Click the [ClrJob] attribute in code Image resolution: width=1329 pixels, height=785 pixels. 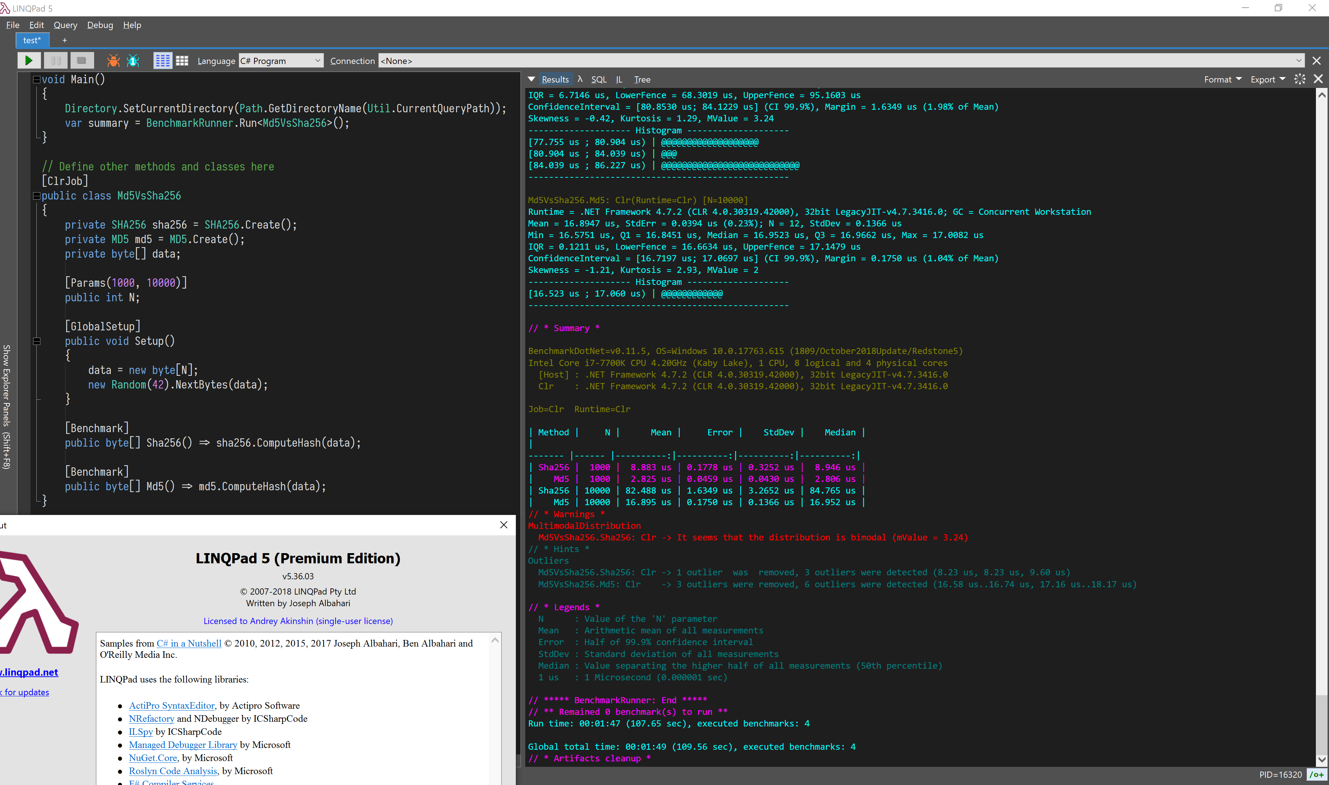tap(65, 181)
